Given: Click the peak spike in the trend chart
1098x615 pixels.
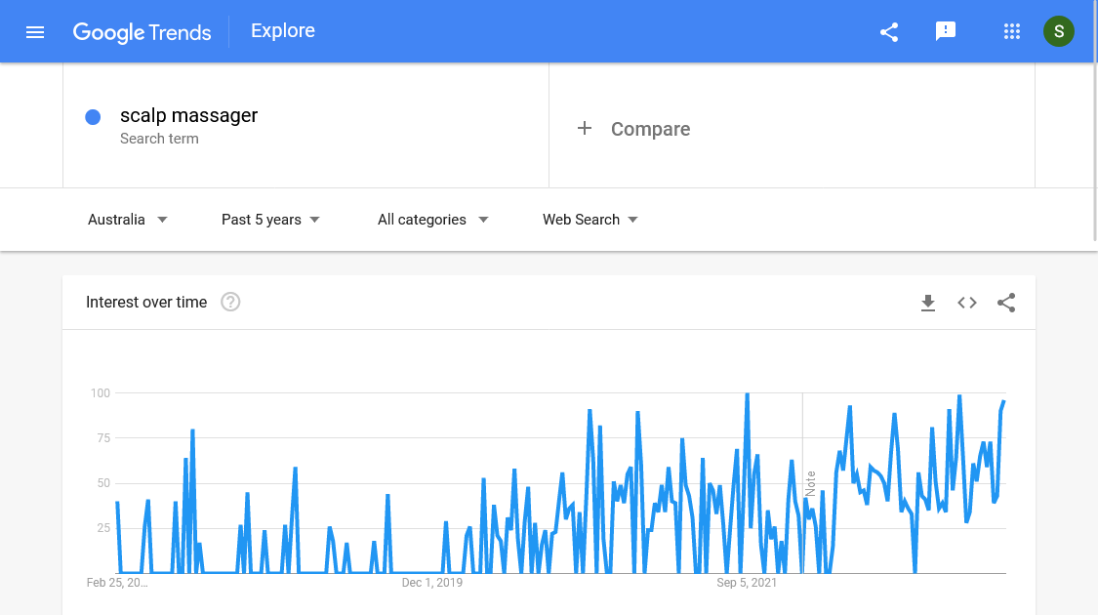Looking at the screenshot, I should click(x=747, y=394).
